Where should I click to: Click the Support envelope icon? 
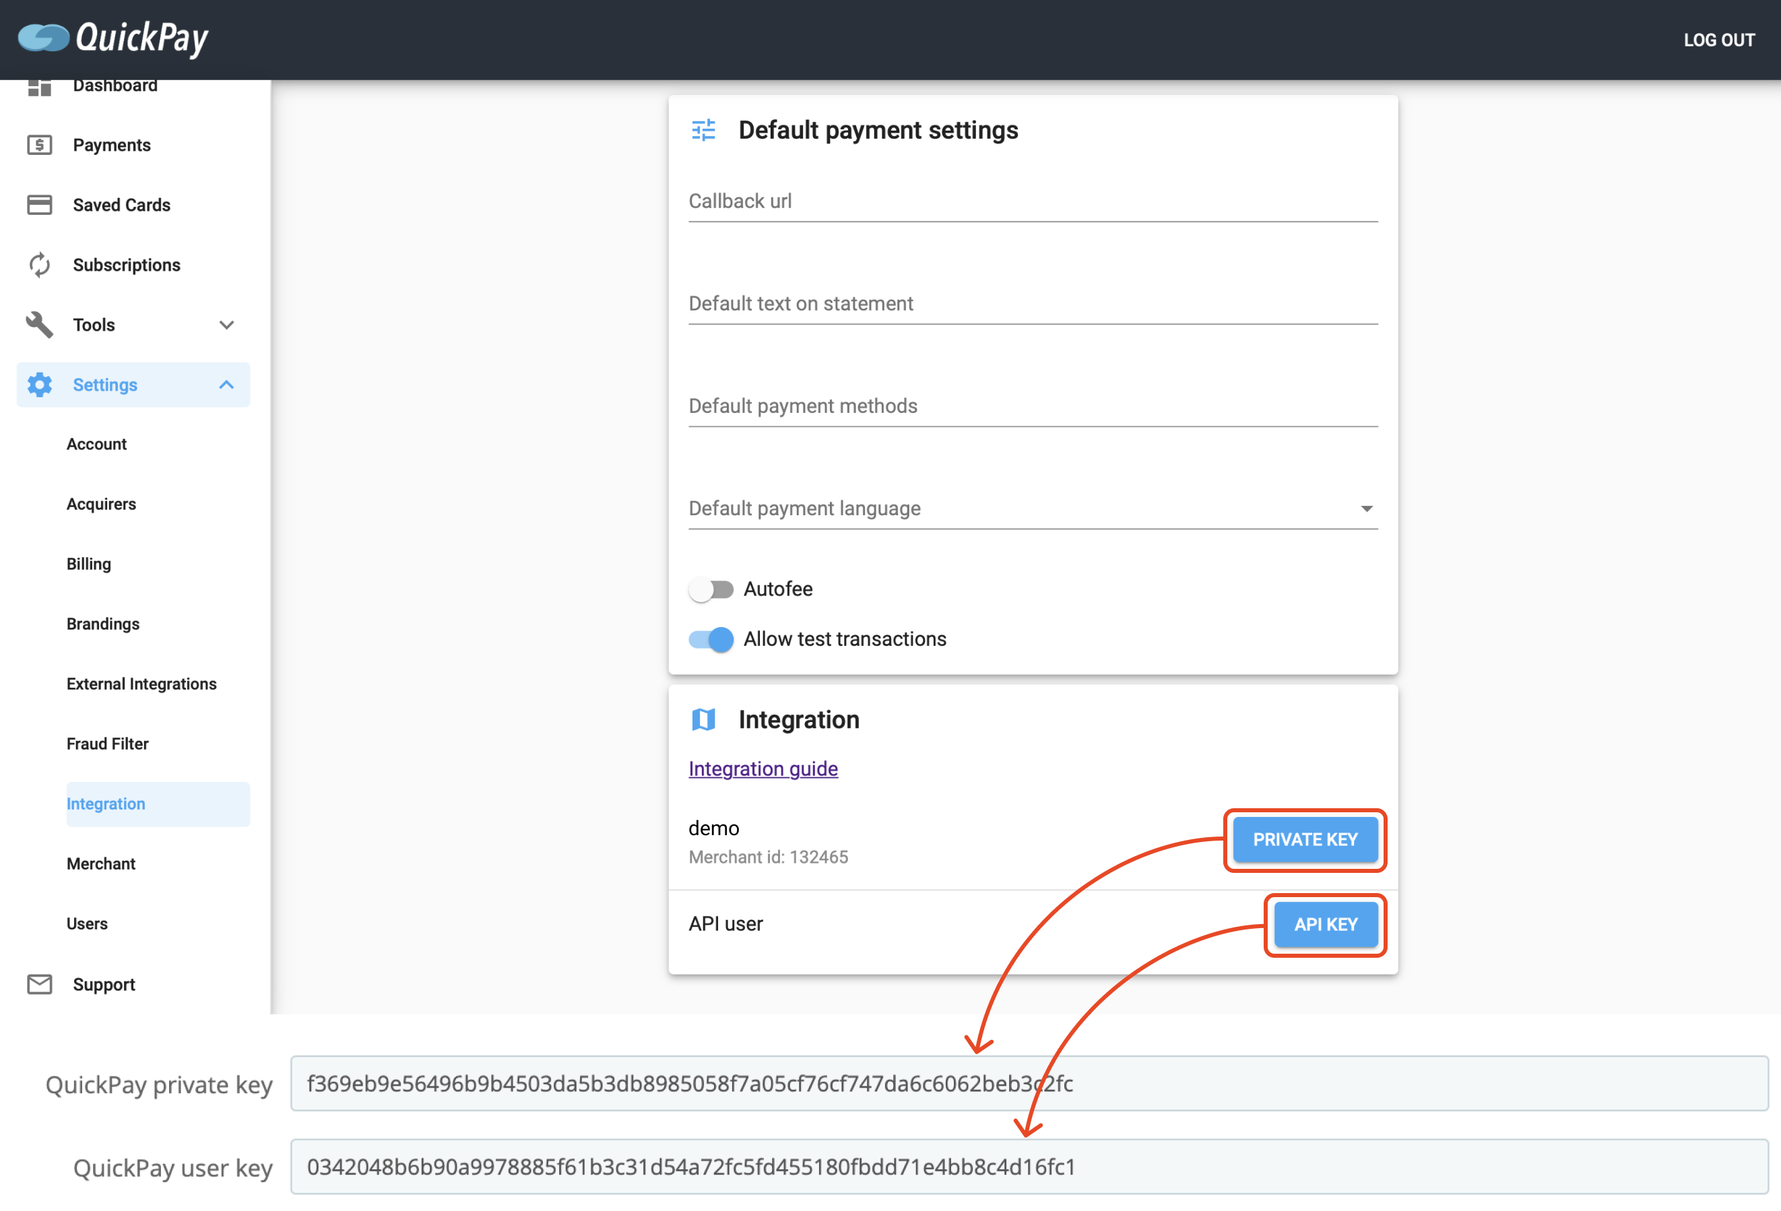(39, 984)
